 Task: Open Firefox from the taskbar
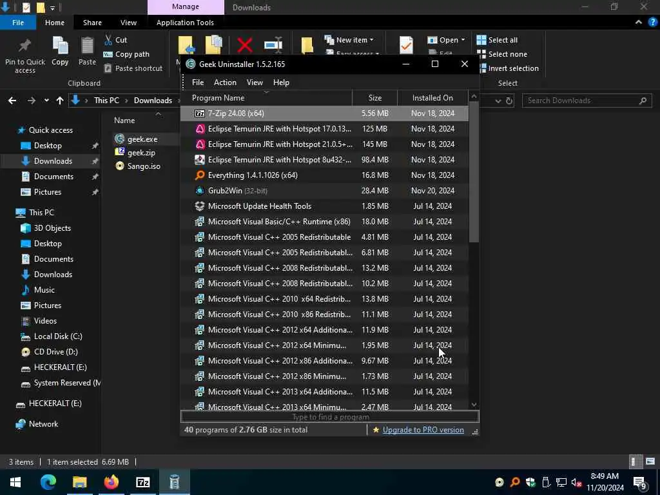click(x=111, y=482)
